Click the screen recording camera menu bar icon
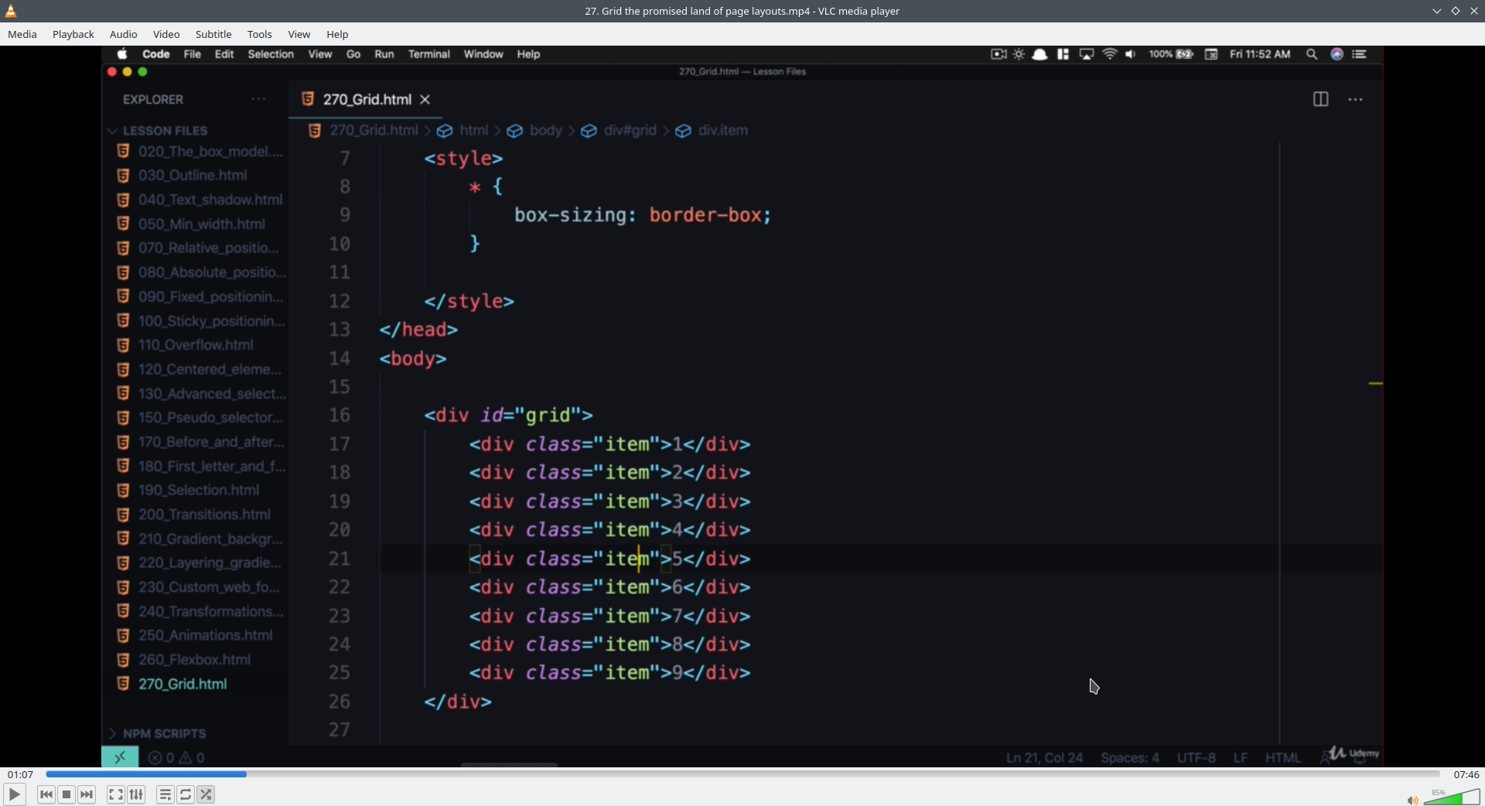This screenshot has width=1485, height=806. [999, 54]
